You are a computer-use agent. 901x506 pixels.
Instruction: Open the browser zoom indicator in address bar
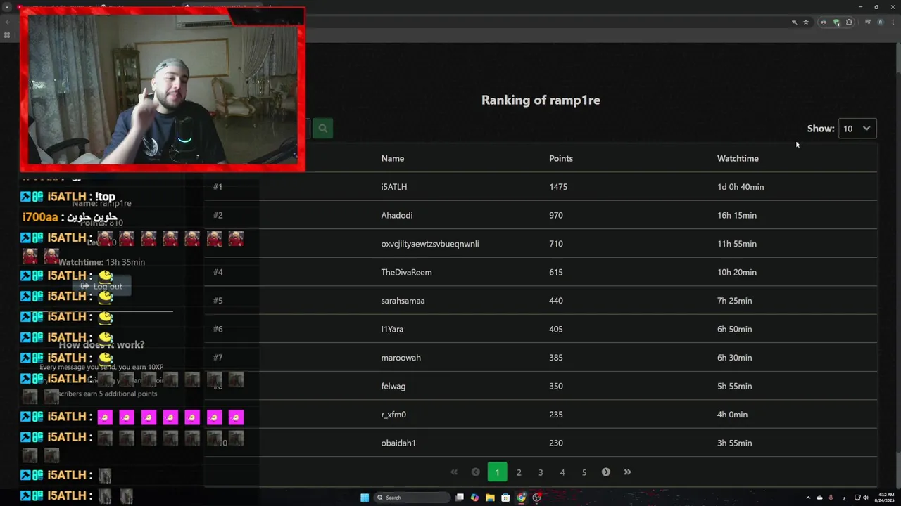coord(795,22)
